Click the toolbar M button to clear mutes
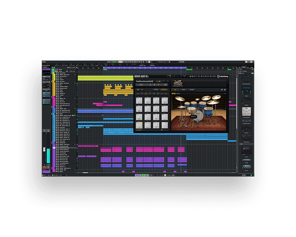The height and width of the screenshot is (237, 296). [x=108, y=62]
